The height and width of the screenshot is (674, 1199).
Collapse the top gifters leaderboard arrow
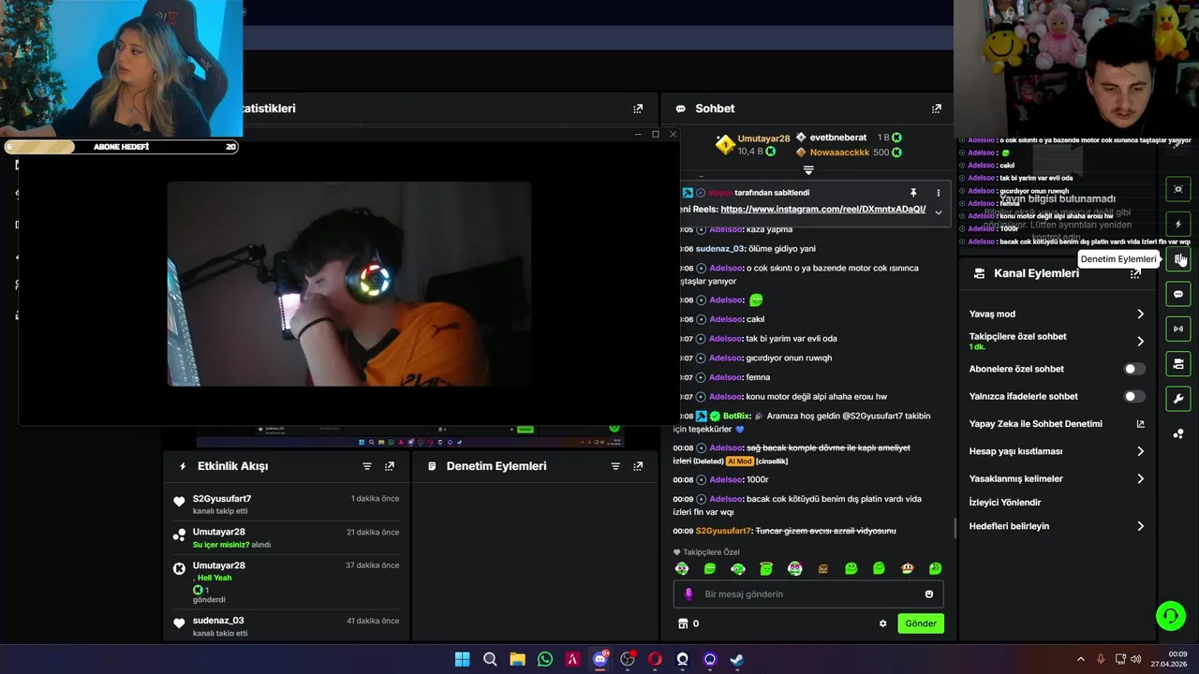pos(808,170)
